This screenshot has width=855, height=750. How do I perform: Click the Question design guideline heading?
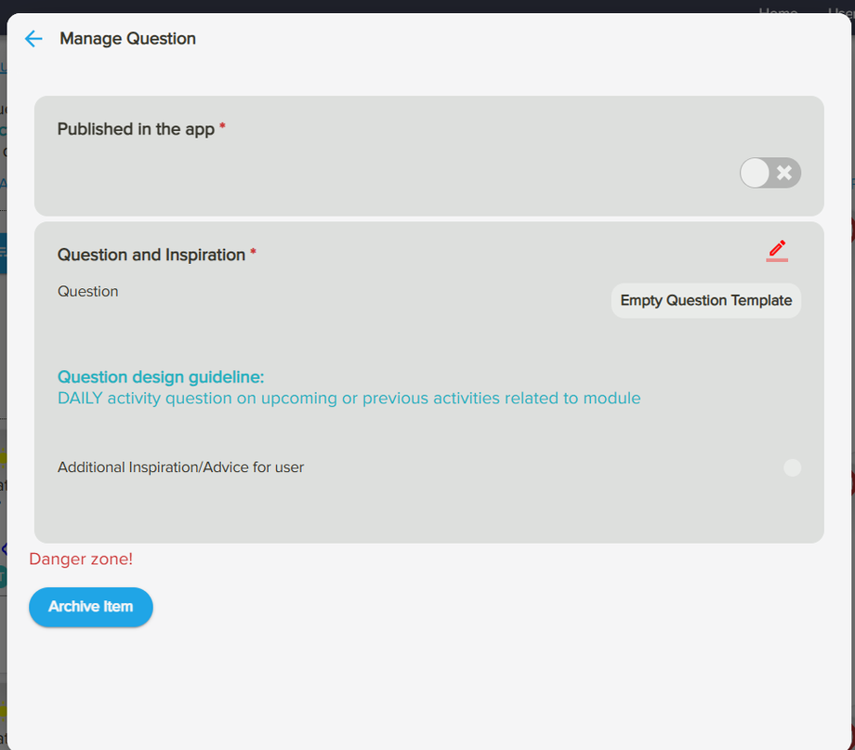point(161,377)
